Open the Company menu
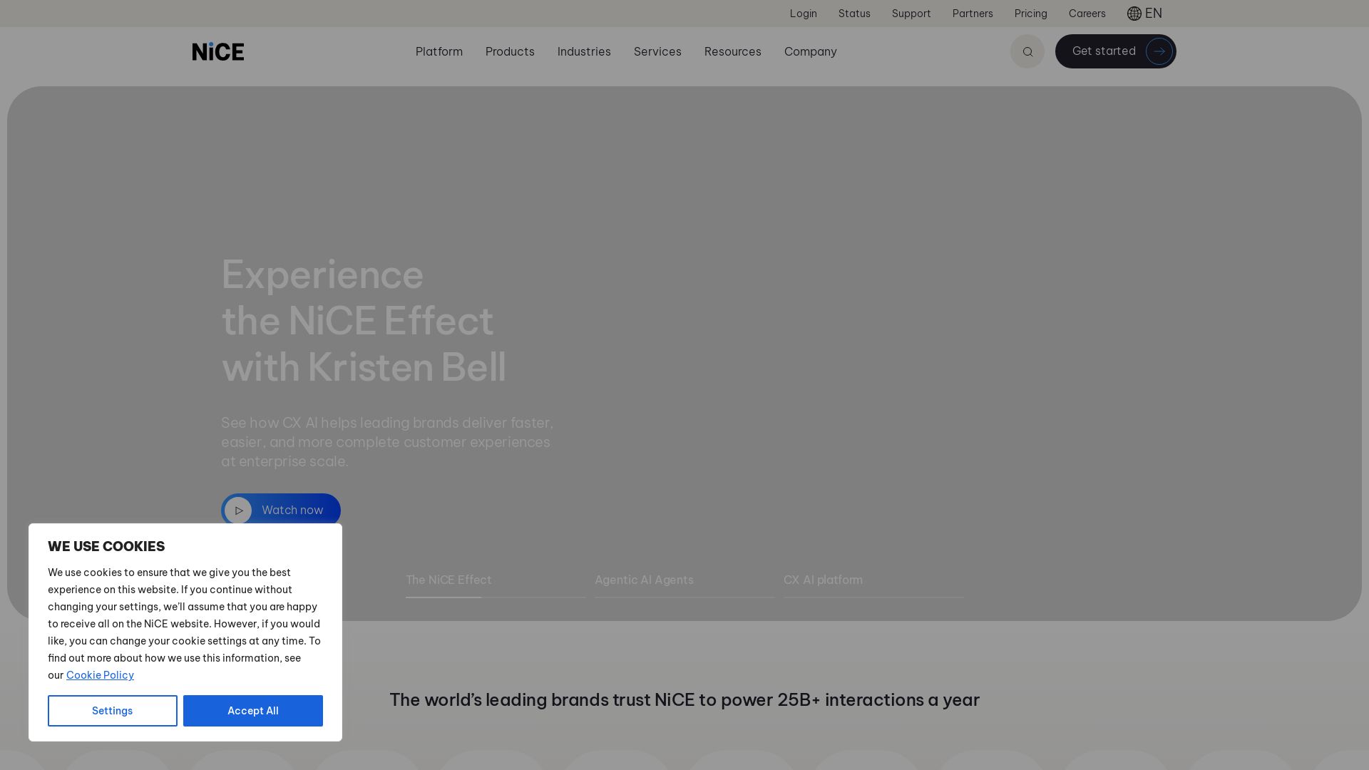 811,51
